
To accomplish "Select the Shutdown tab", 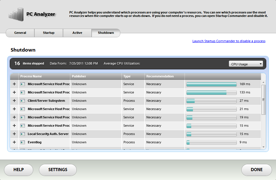I will pyautogui.click(x=106, y=33).
